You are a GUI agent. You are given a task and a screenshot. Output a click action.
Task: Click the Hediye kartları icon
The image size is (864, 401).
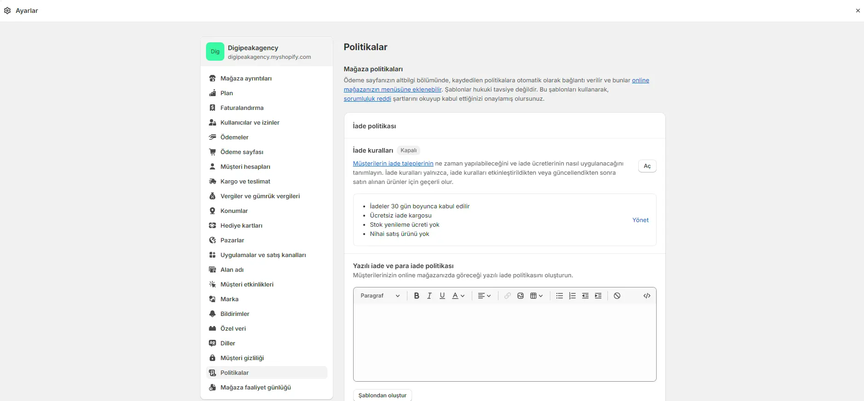[x=212, y=225]
